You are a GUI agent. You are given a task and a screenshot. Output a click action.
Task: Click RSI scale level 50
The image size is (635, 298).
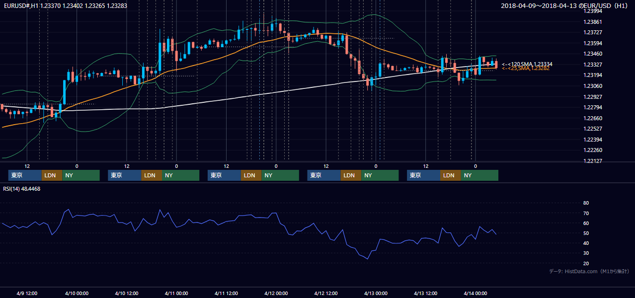tap(586, 233)
